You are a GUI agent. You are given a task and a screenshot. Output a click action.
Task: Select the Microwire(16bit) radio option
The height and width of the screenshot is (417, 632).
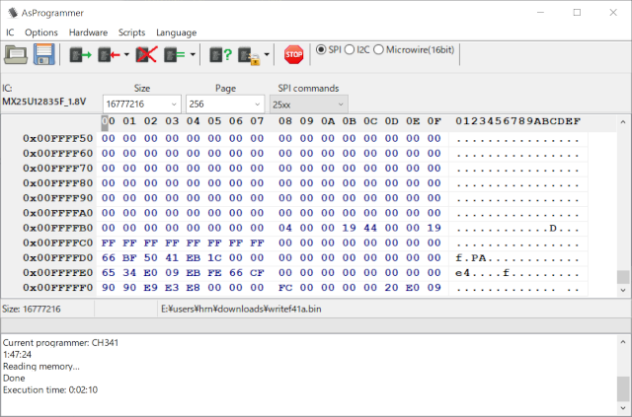(x=380, y=50)
